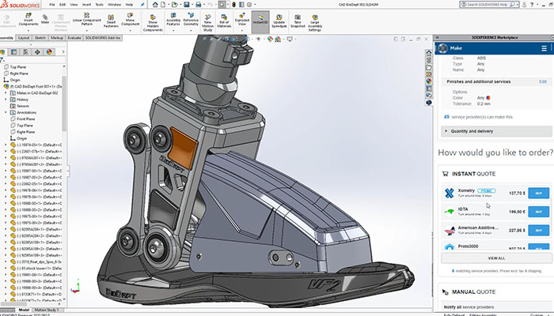Click the VIEW ALL button
554x316 pixels.
(495, 258)
